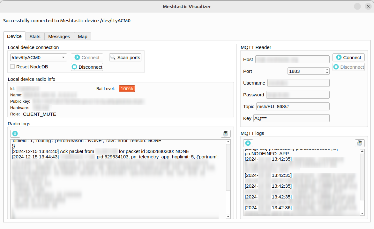374x229 pixels.
Task: Click the greyed local device Connect button
Action: (87, 58)
